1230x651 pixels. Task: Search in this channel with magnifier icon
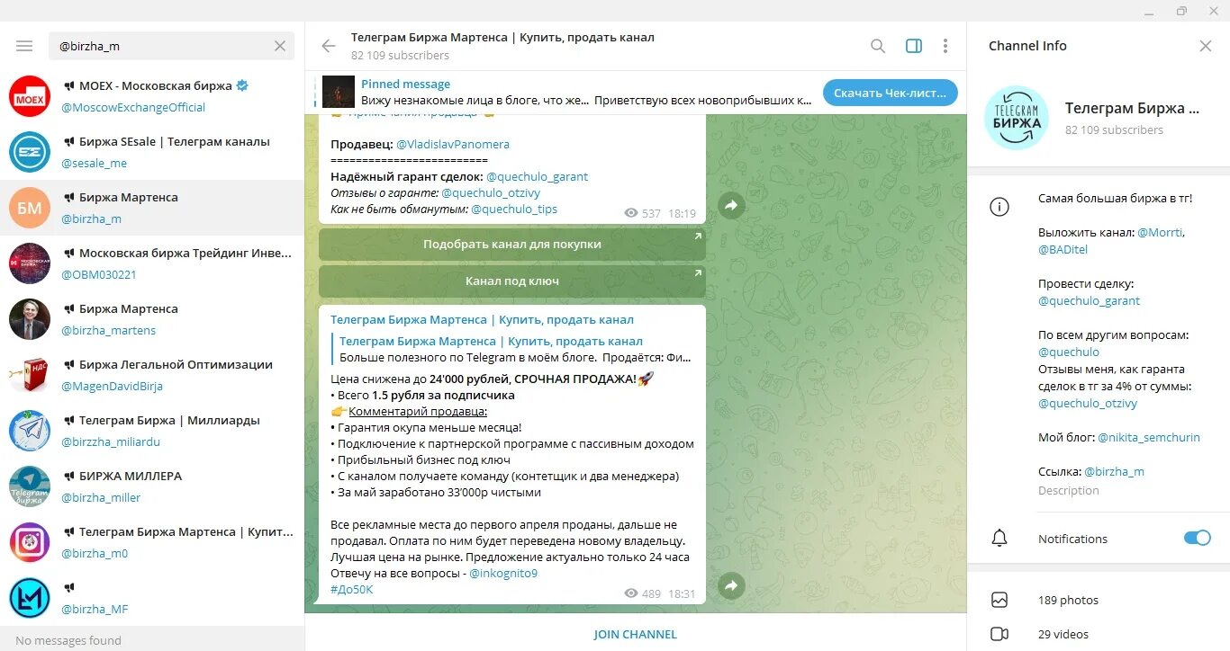coord(878,46)
